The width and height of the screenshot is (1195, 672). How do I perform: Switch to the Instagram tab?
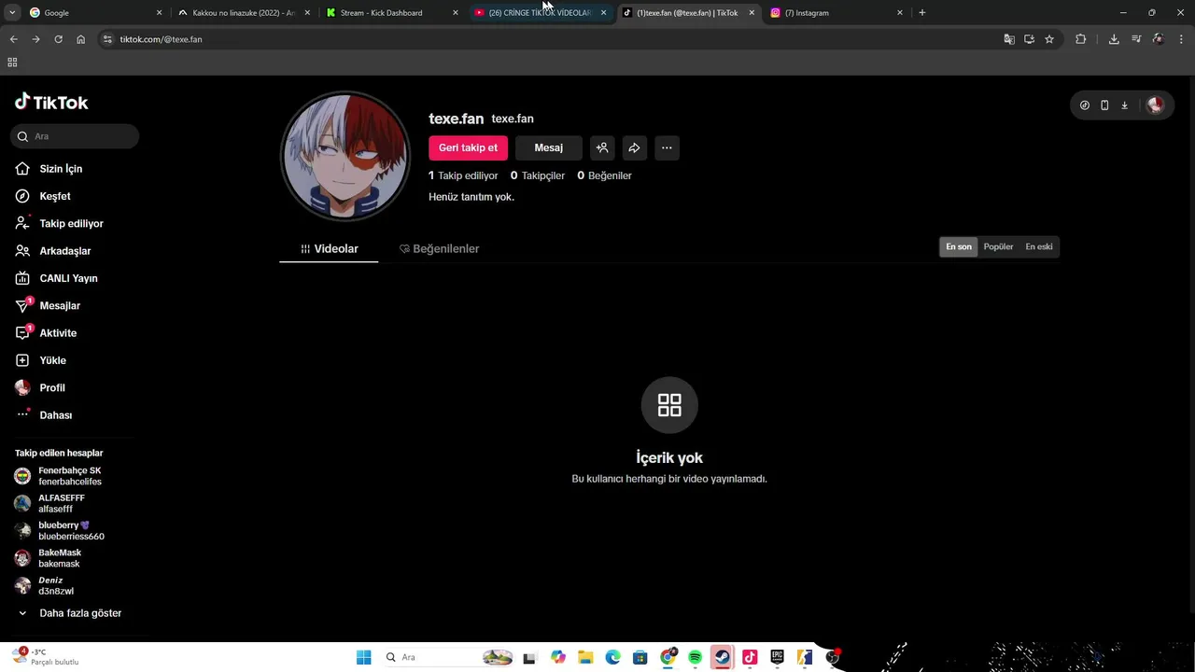tap(836, 13)
